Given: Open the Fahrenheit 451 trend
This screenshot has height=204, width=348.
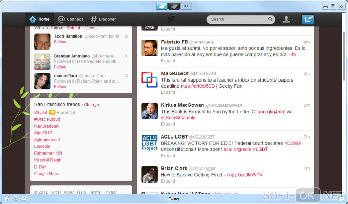Looking at the screenshot, I should coord(48,153).
